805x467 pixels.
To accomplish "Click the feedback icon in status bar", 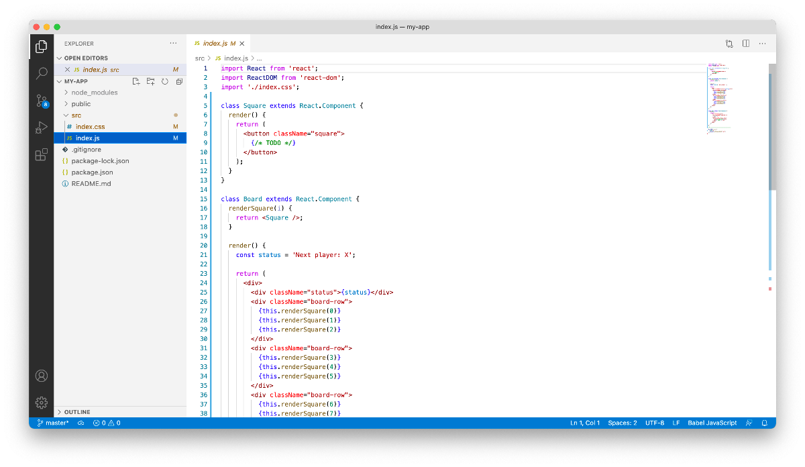I will tap(749, 423).
